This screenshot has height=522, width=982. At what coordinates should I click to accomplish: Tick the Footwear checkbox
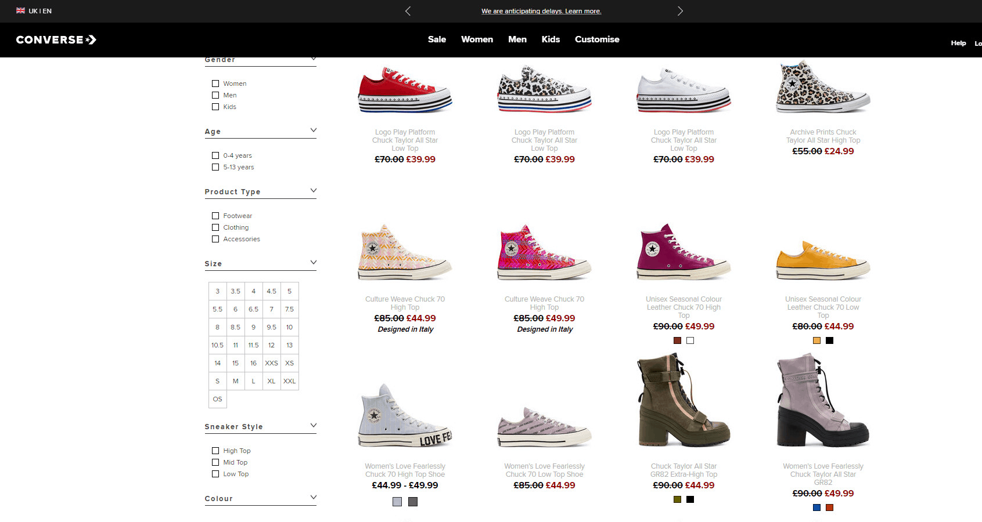[x=215, y=216]
